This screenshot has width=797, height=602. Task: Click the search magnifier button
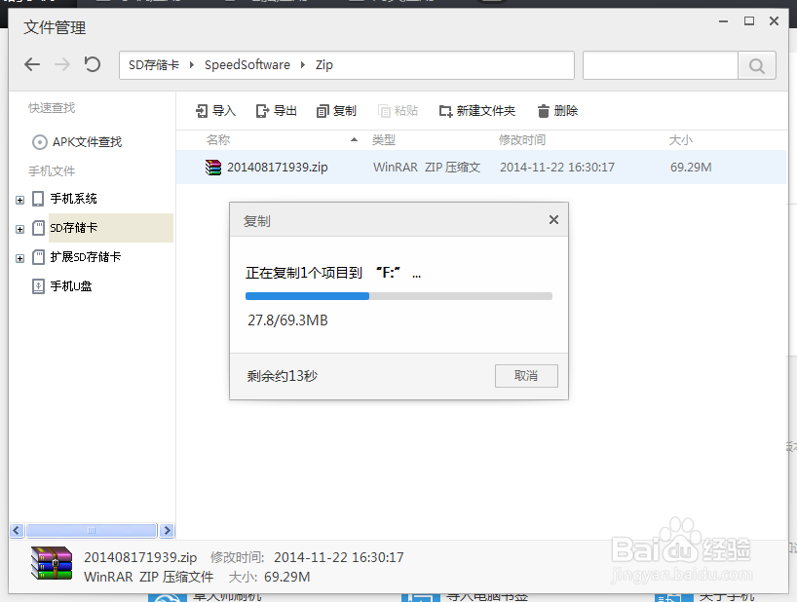coord(756,65)
